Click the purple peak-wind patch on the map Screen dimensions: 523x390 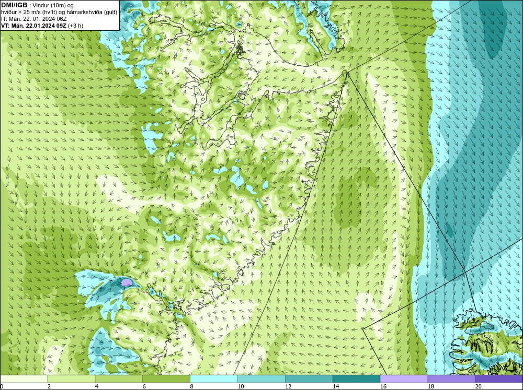(x=127, y=283)
